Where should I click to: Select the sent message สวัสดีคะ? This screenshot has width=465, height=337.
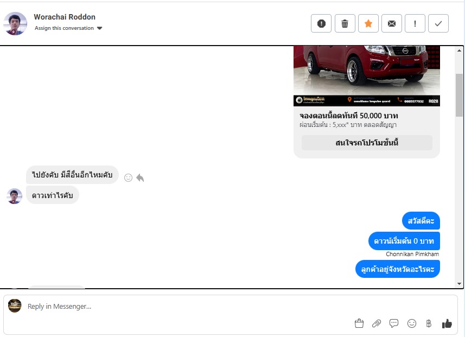421,221
